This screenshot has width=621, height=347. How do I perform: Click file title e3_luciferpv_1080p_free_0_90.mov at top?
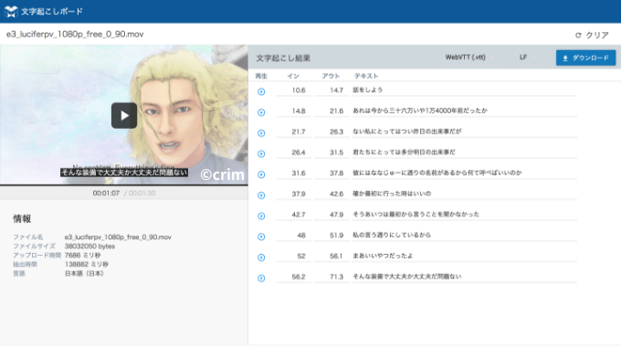click(75, 35)
